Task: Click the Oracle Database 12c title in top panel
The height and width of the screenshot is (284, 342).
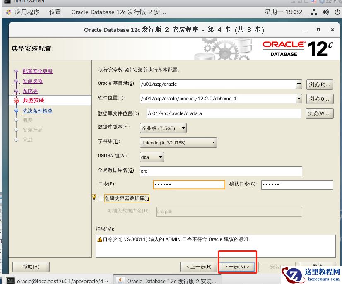Action: 119,12
